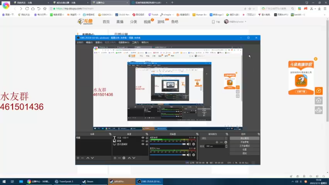329x185 pixels.
Task: Adjust microphone/Aux volume slider
Action: click(168, 155)
